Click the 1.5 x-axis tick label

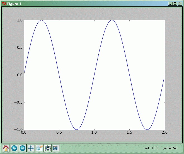tap(129, 133)
